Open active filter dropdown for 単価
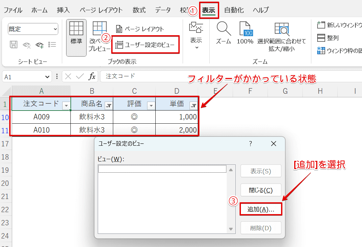The image size is (362, 247). click(x=194, y=106)
